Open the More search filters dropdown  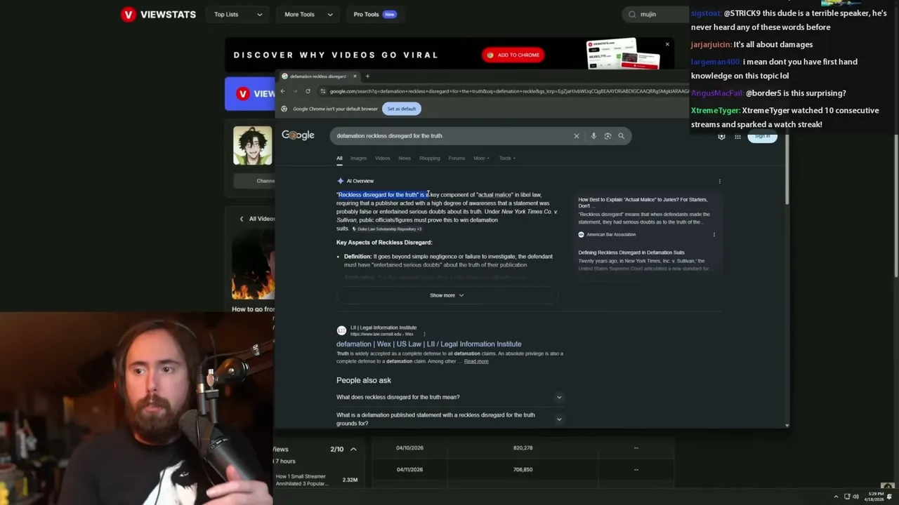click(481, 159)
